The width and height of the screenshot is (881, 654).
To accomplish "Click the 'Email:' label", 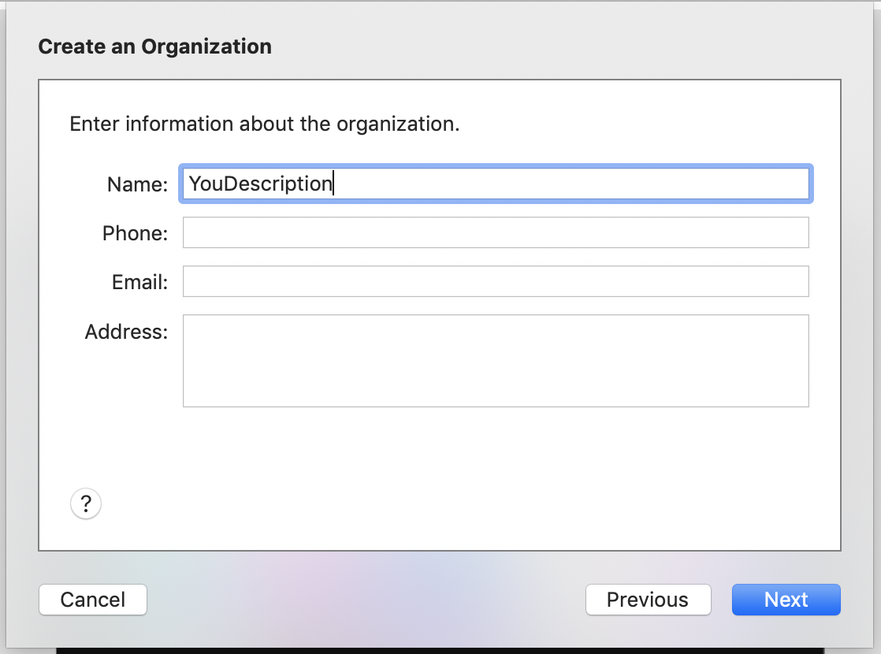I will point(140,282).
